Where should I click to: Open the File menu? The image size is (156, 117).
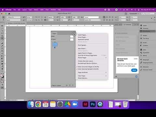coord(15,10)
